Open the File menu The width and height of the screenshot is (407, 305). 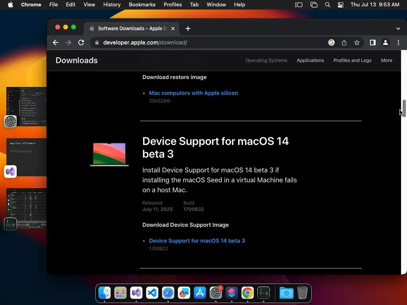pyautogui.click(x=54, y=5)
